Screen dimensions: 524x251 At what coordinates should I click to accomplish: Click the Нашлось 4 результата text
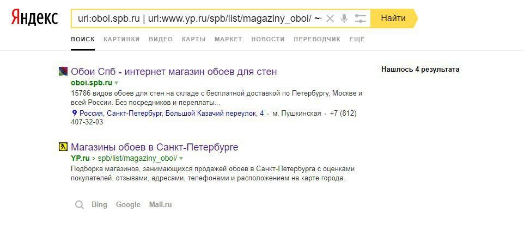[x=420, y=70]
